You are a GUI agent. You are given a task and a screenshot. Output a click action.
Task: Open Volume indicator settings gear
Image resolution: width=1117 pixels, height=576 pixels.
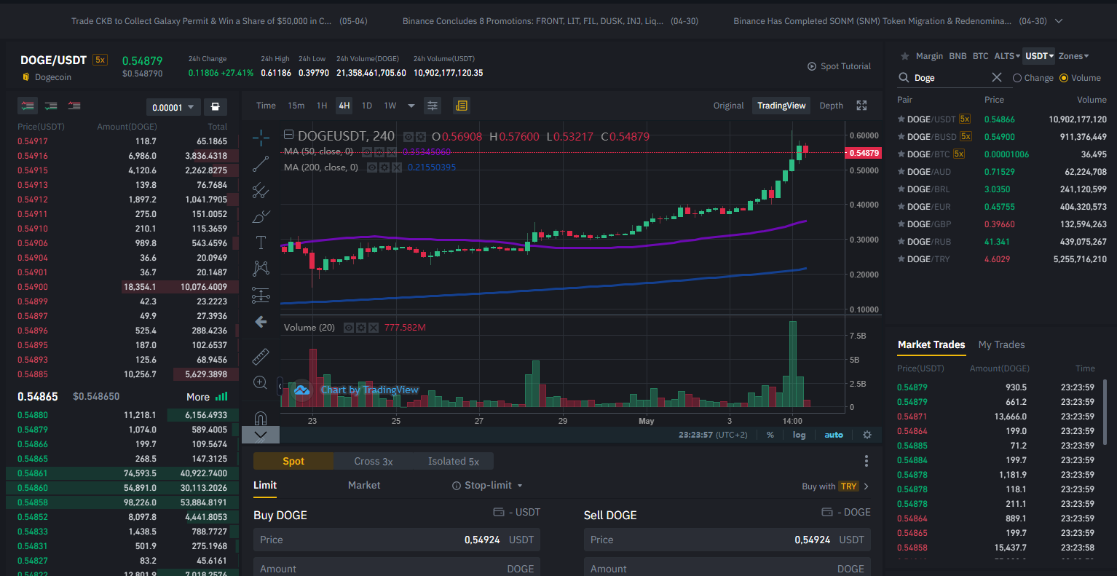(361, 328)
